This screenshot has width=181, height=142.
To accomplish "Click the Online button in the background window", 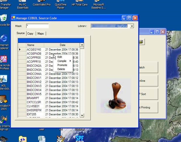I will pyautogui.click(x=148, y=81).
